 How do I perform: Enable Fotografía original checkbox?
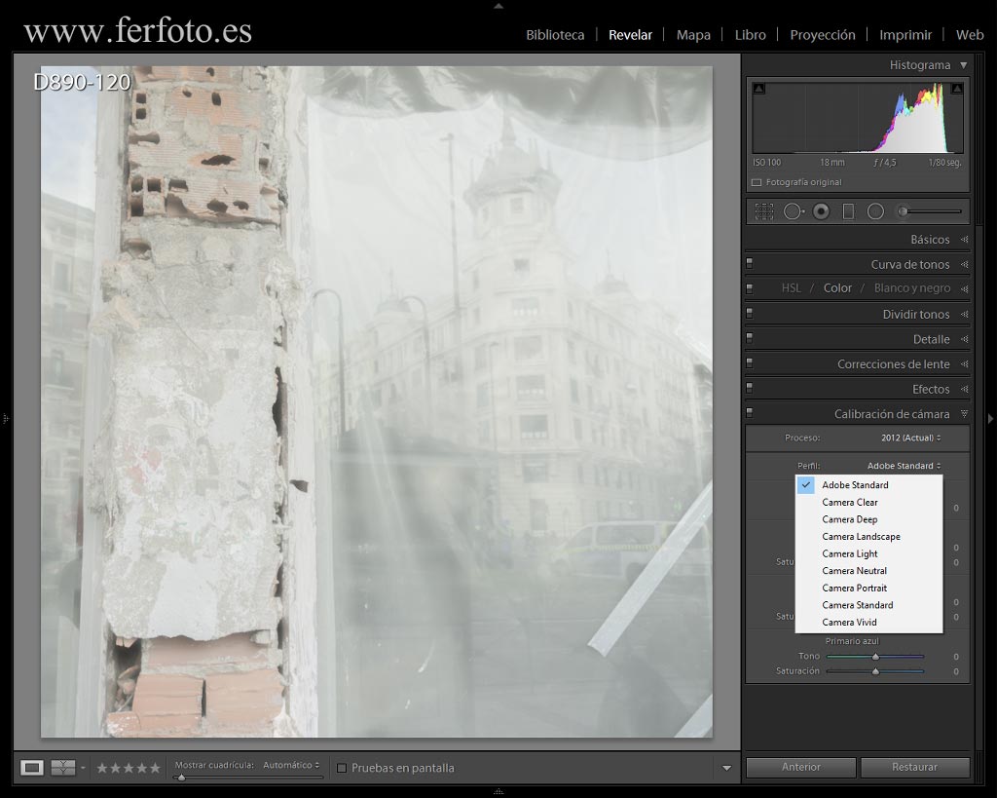pyautogui.click(x=756, y=182)
